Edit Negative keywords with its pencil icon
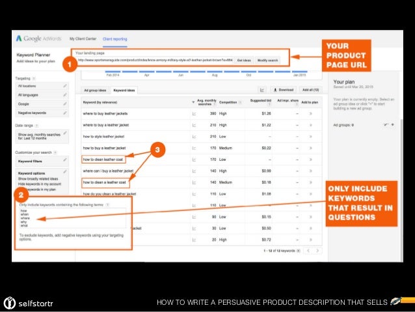The height and width of the screenshot is (312, 415). (x=65, y=113)
